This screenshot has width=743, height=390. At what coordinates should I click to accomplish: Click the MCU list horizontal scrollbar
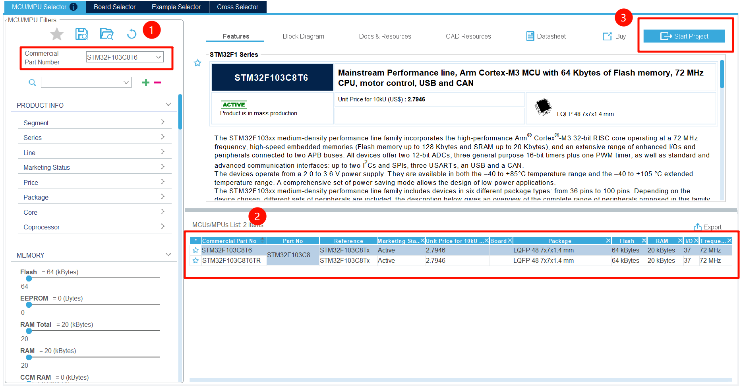coord(461,380)
